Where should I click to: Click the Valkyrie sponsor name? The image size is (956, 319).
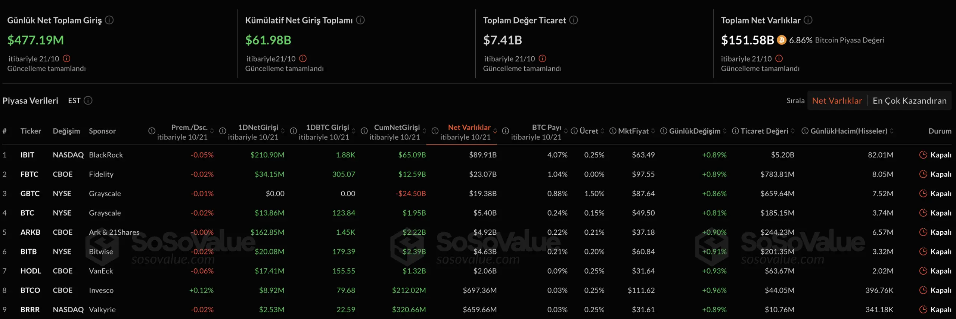102,310
